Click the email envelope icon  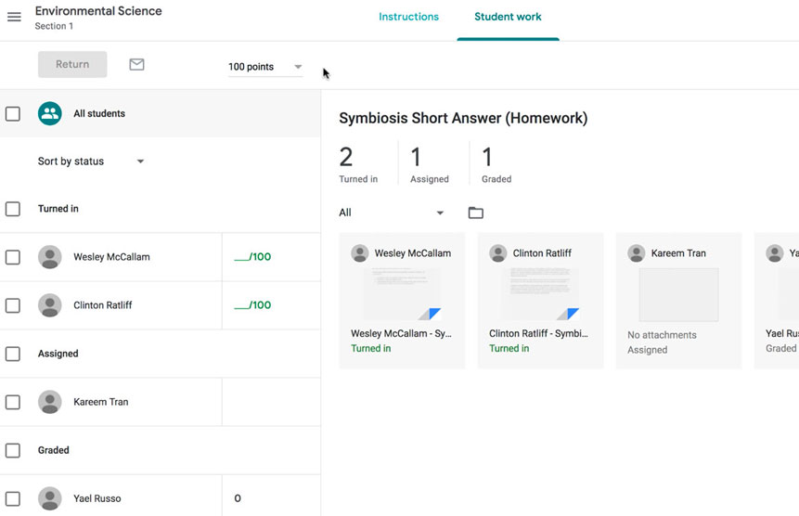[x=136, y=65]
